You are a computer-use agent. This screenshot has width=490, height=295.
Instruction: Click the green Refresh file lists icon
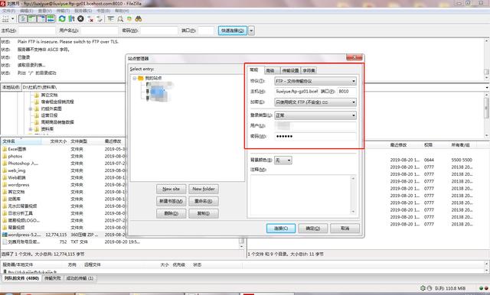pyautogui.click(x=62, y=19)
